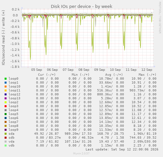Select the loop5 legend label
The width and height of the screenshot is (163, 157).
(x=13, y=114)
